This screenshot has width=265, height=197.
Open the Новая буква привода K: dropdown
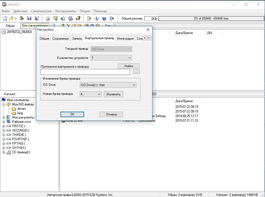click(91, 94)
